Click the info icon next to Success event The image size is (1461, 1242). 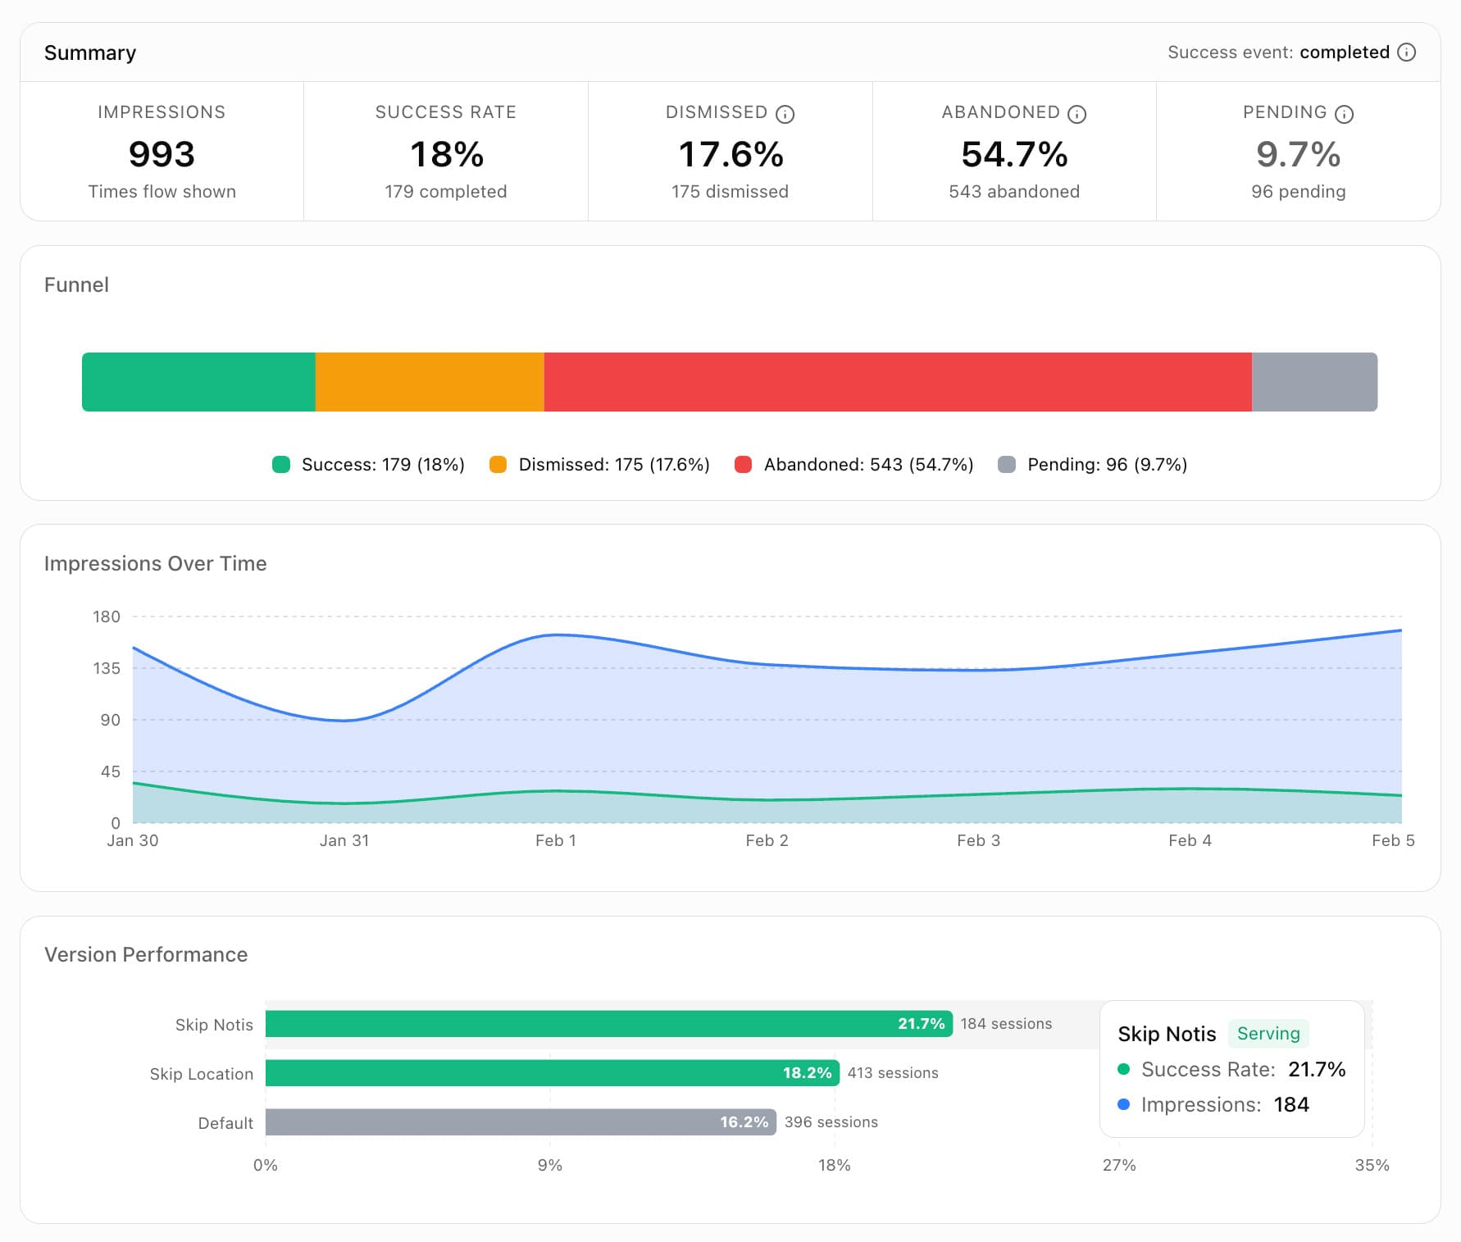pyautogui.click(x=1408, y=52)
